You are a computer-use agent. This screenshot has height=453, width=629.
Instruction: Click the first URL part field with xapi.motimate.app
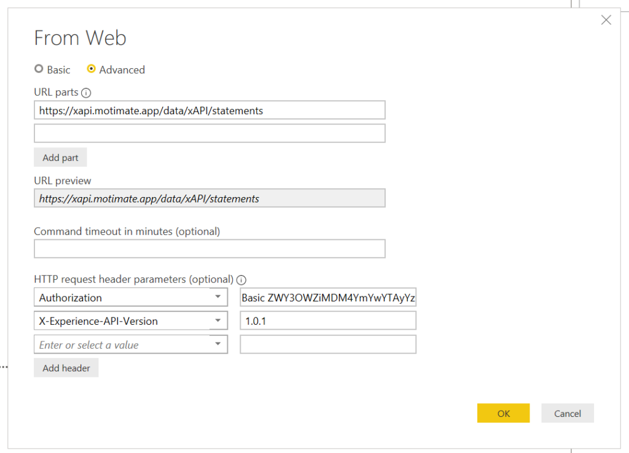click(209, 110)
